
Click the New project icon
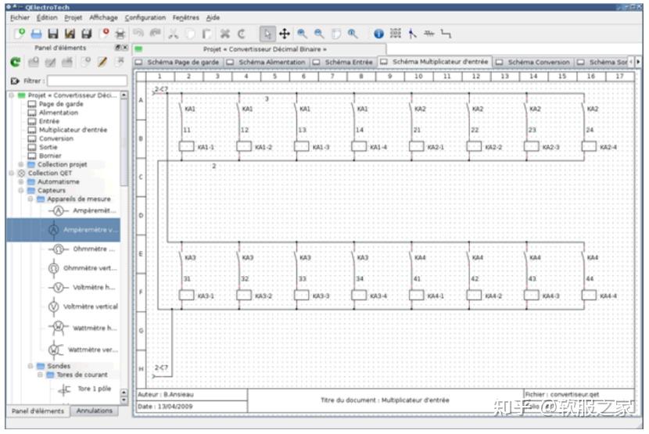click(x=20, y=34)
